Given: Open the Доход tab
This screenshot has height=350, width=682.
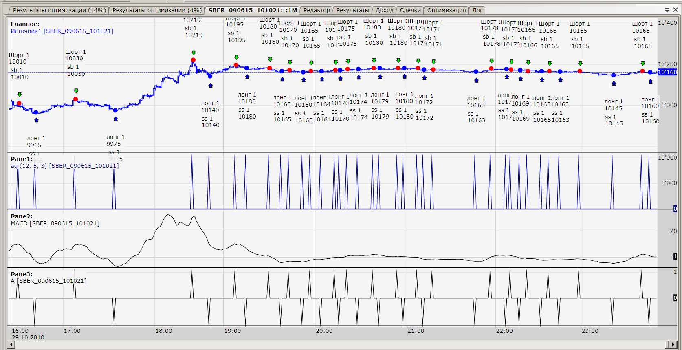Looking at the screenshot, I should click(384, 10).
